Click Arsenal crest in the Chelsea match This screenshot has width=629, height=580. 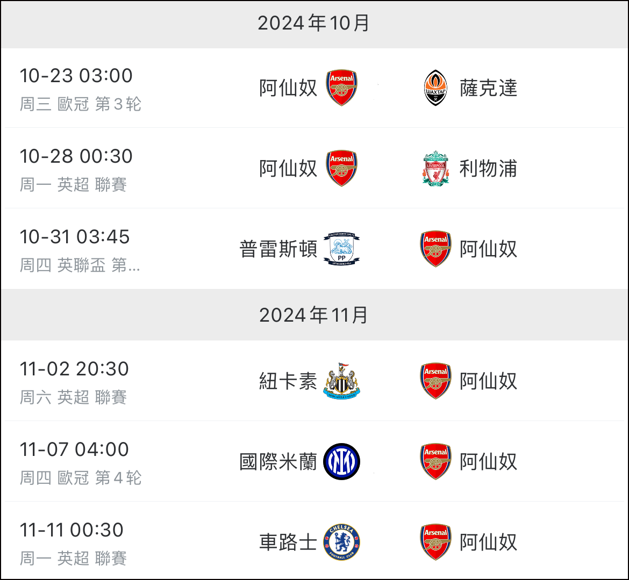coord(435,542)
